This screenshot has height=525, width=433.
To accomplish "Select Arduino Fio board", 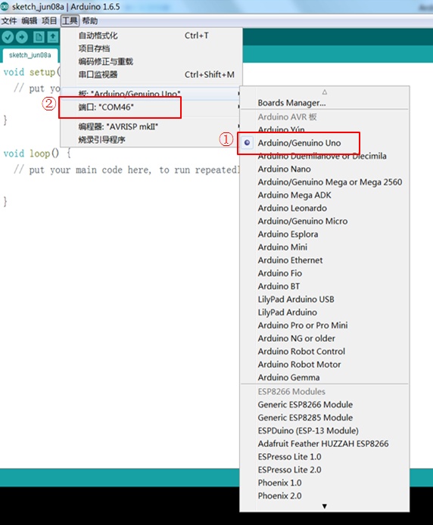I will coord(325,274).
